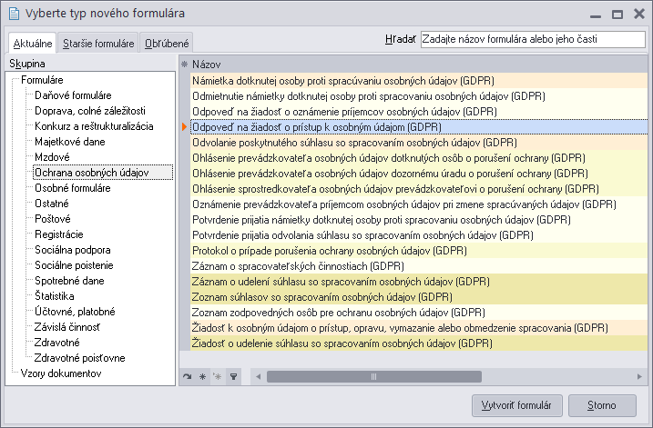
Task: Select Účtovné, platobné group
Action: (75, 312)
